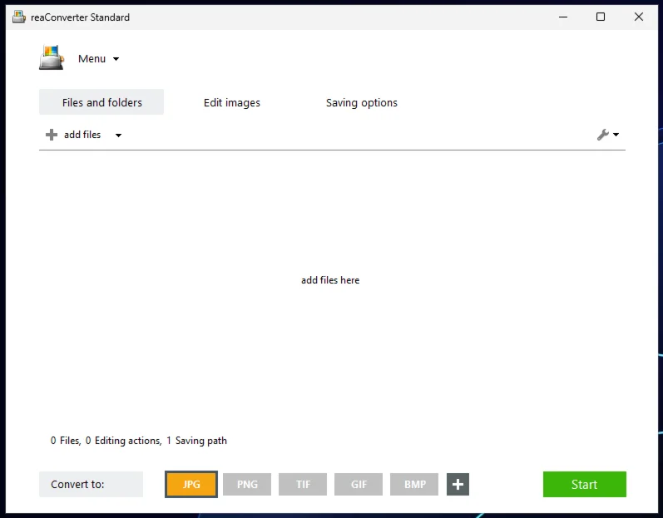Image resolution: width=663 pixels, height=518 pixels.
Task: Select JPG output format
Action: pyautogui.click(x=191, y=484)
